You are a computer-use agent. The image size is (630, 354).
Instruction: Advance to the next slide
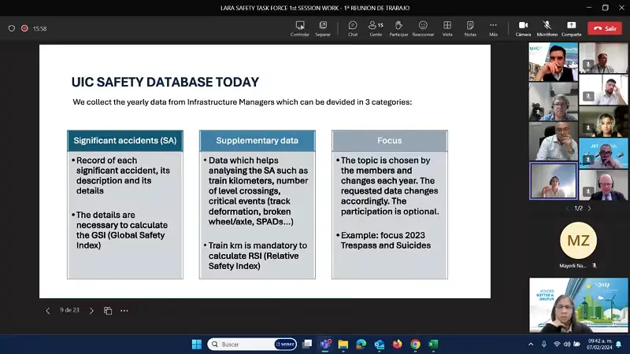pos(91,311)
